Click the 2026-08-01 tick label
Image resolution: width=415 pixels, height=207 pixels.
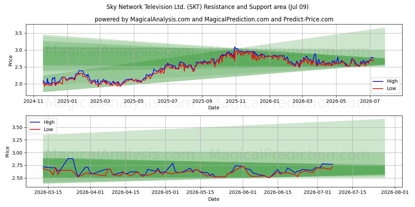pos(395,193)
